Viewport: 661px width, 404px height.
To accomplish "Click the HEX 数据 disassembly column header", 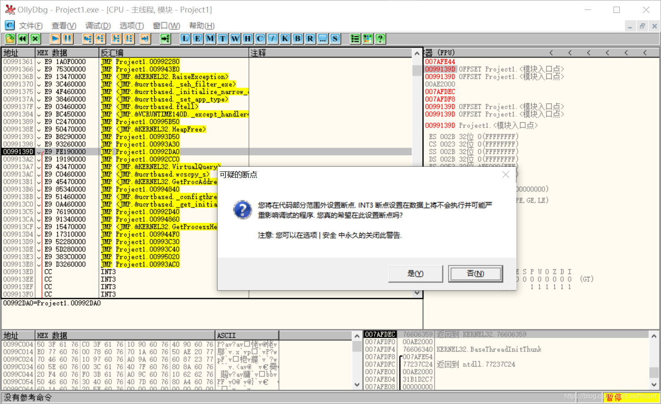I will click(x=67, y=53).
